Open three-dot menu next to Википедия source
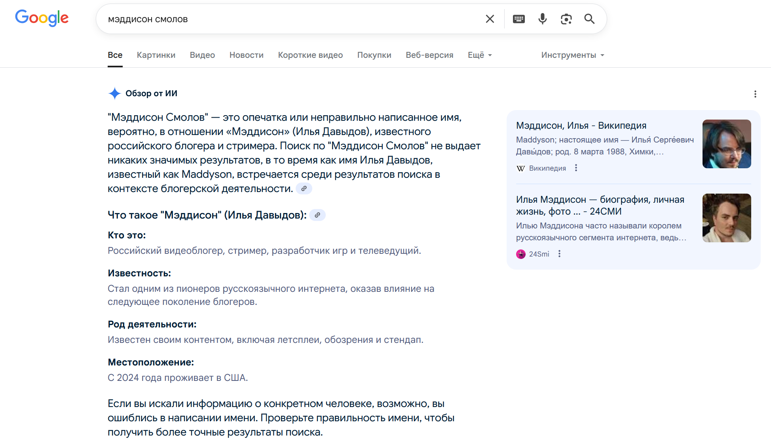771x447 pixels. pyautogui.click(x=576, y=168)
